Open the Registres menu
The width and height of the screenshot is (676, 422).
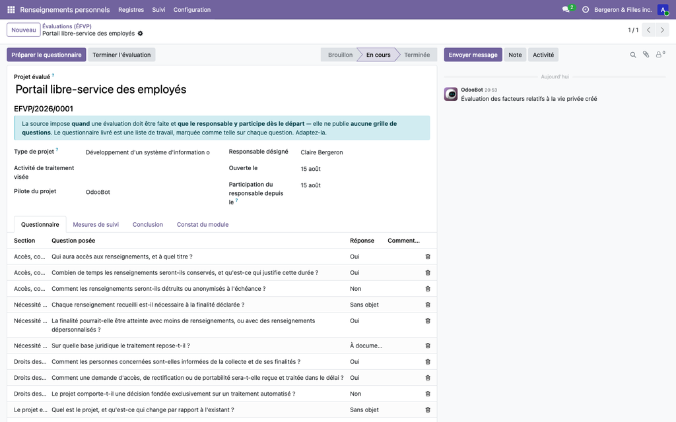point(131,9)
